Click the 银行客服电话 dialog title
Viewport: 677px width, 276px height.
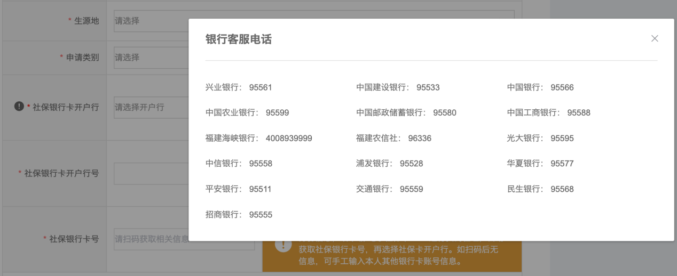[x=239, y=39]
